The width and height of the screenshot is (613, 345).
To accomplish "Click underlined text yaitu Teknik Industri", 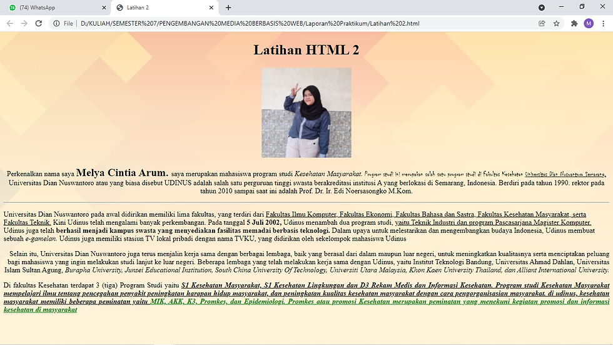I will 425,222.
